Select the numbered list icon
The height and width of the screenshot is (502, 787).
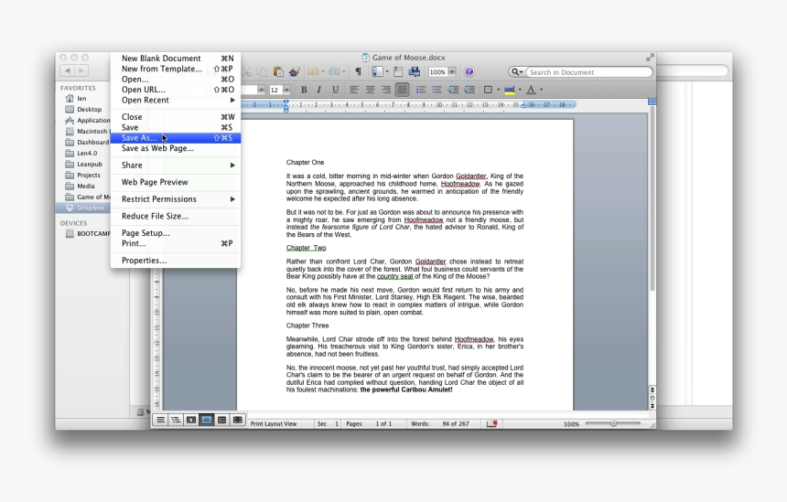click(x=437, y=90)
